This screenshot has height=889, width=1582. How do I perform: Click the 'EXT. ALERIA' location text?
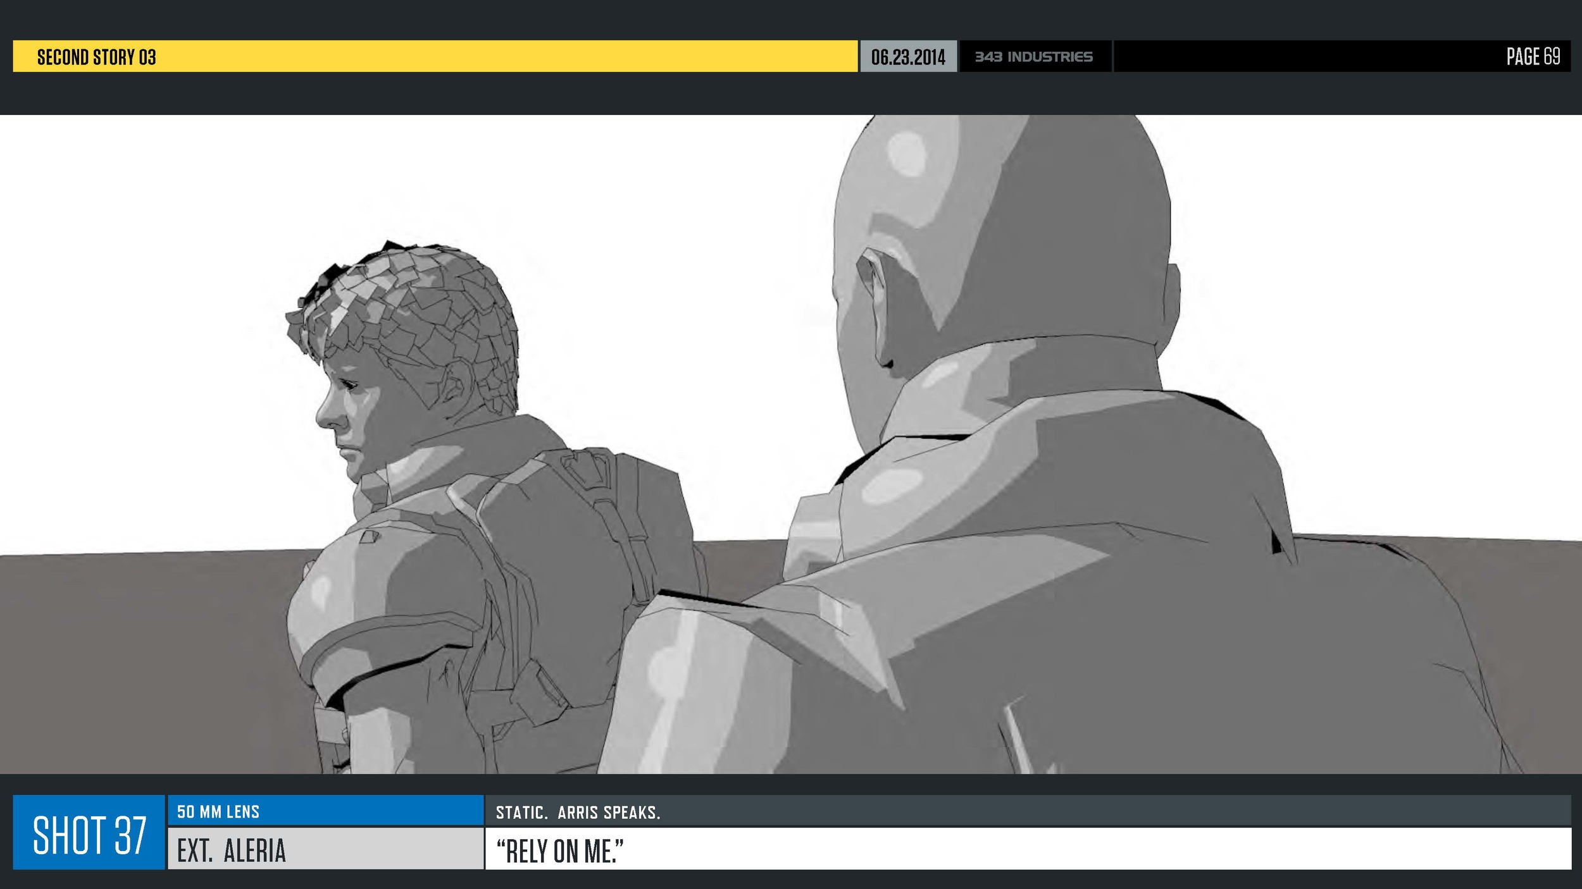point(232,850)
